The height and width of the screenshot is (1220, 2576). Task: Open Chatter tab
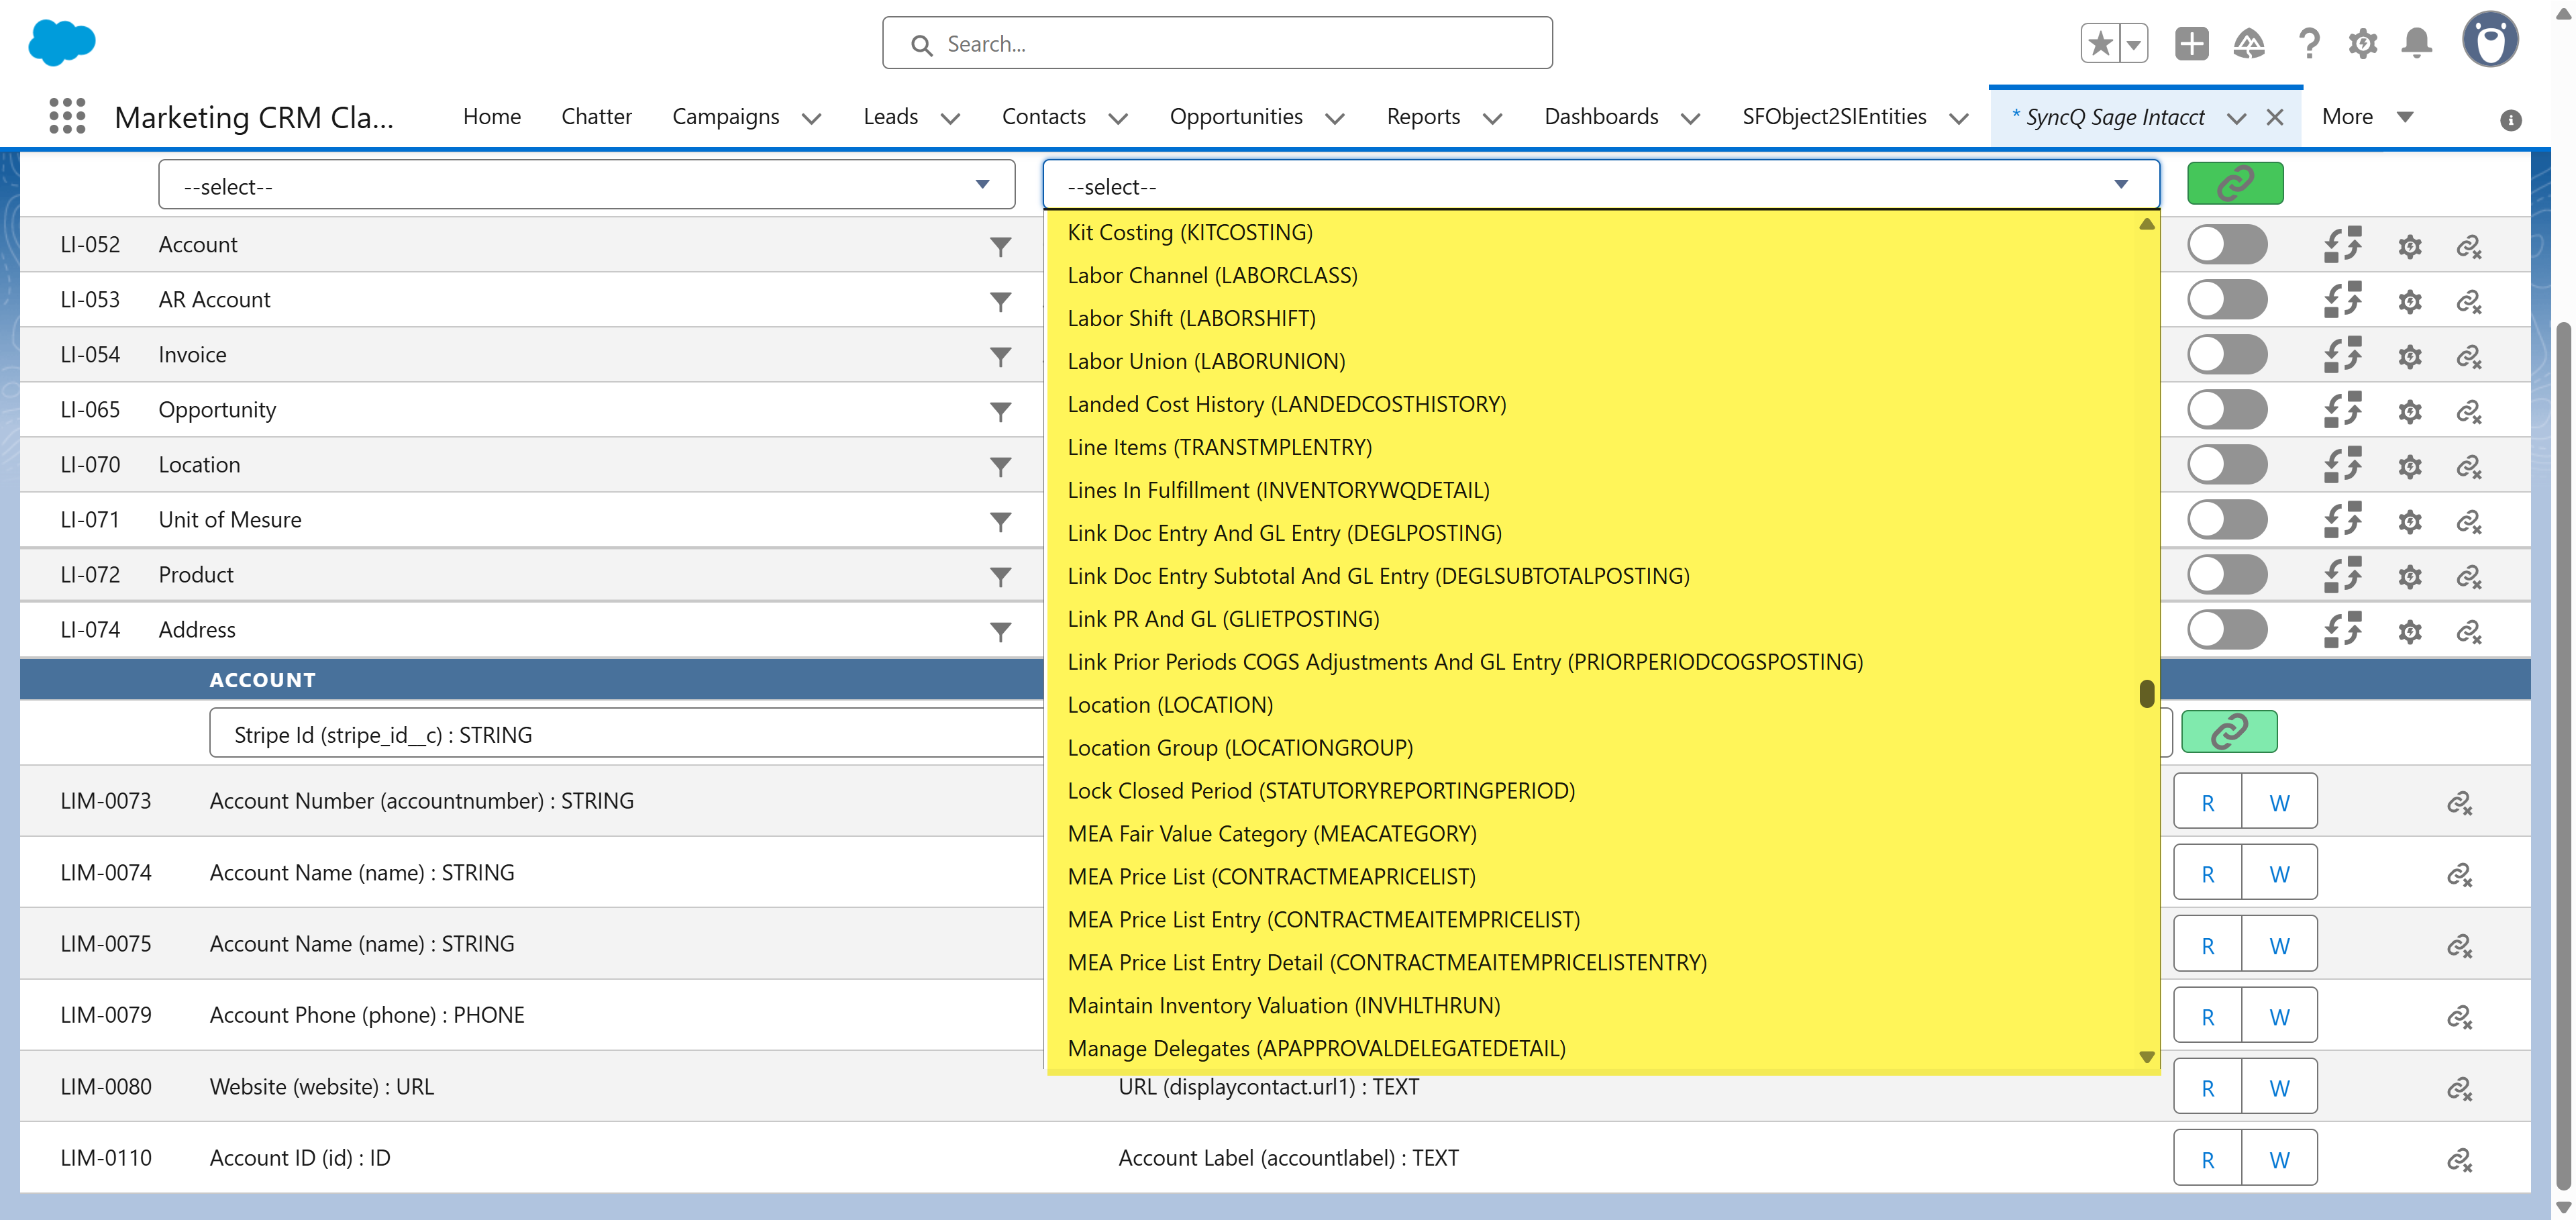(596, 117)
